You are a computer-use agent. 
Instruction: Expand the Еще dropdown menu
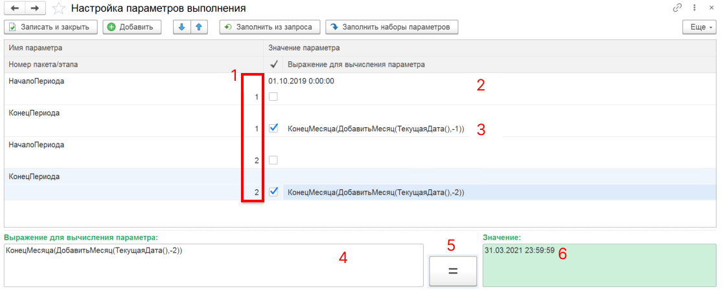pos(700,27)
